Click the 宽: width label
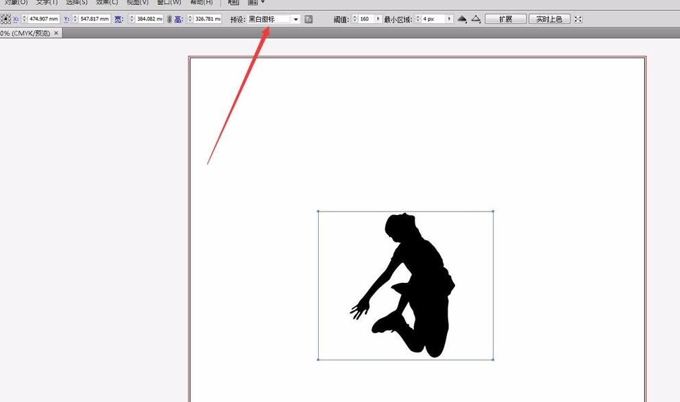Image resolution: width=680 pixels, height=402 pixels. click(x=119, y=19)
